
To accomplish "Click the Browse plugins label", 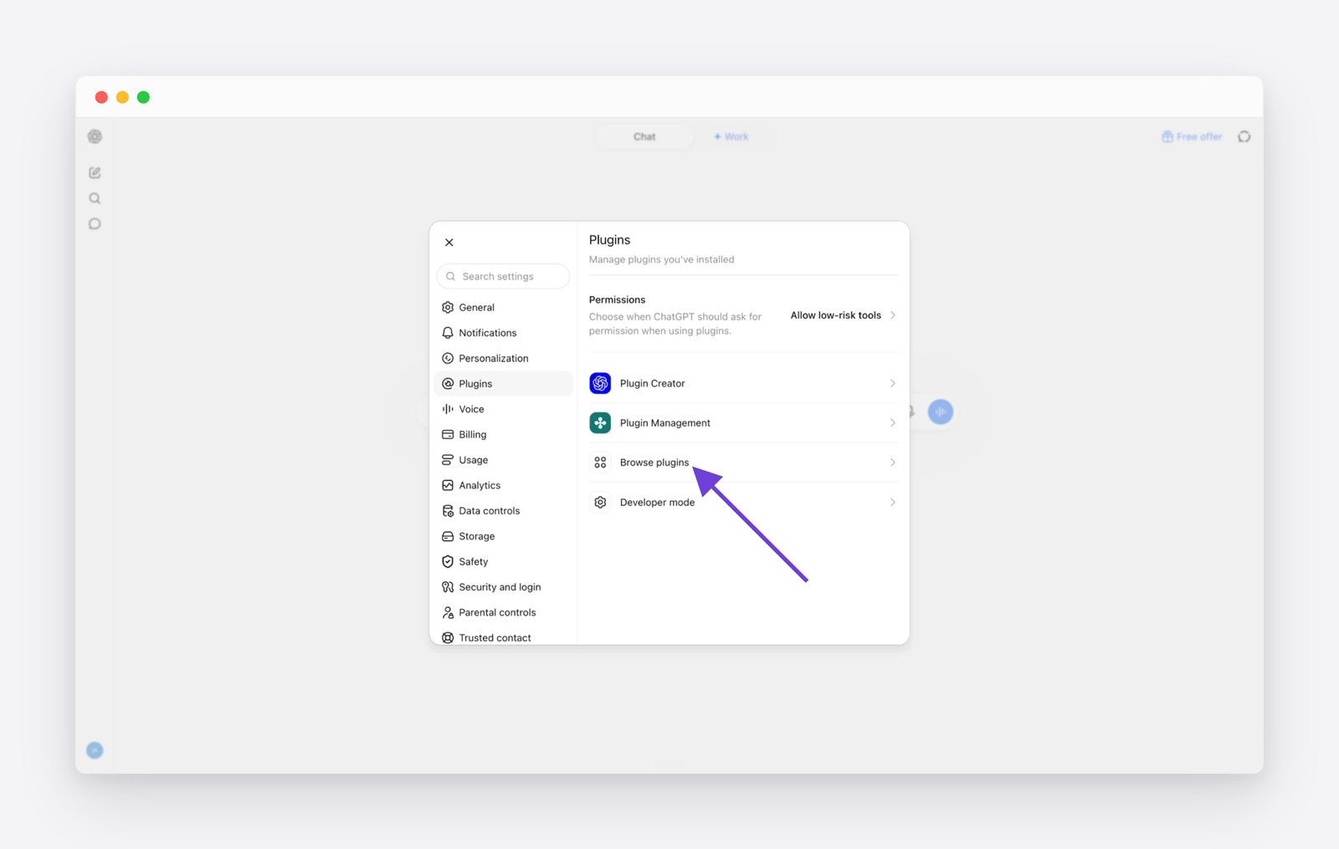I will [x=654, y=463].
